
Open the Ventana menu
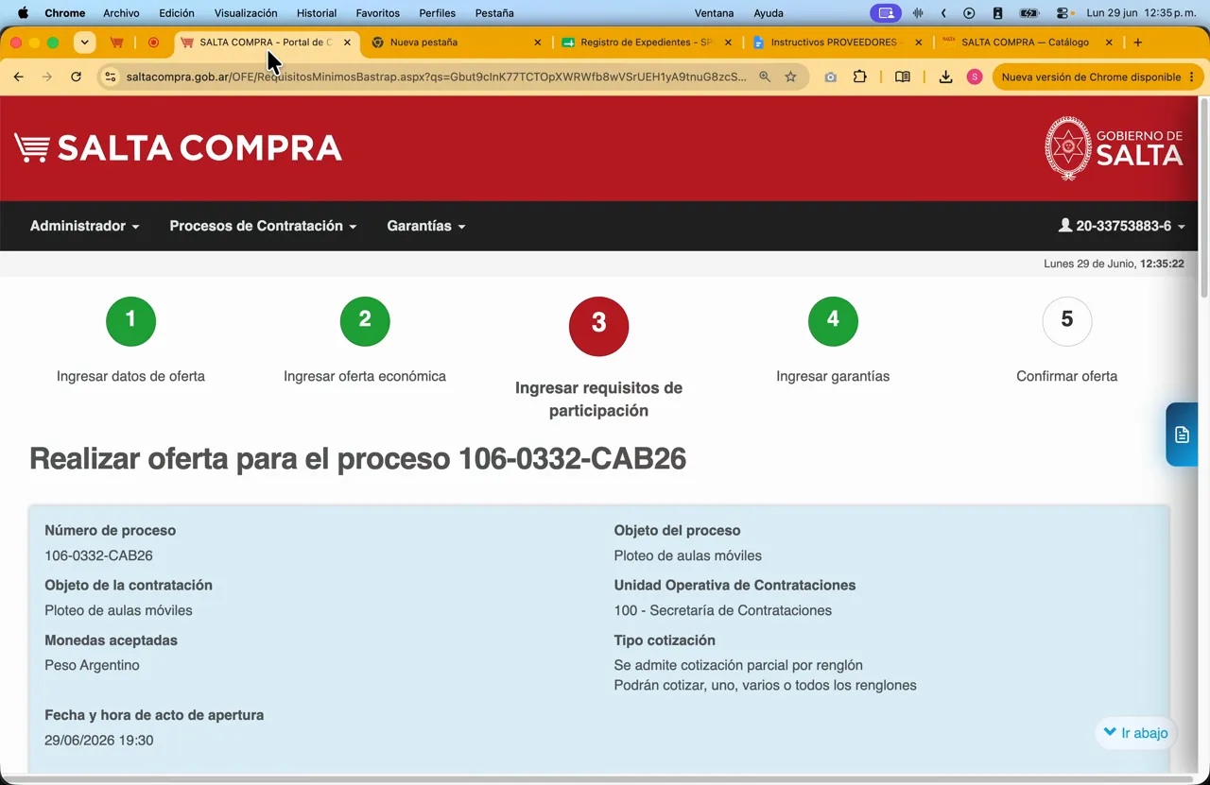[714, 13]
